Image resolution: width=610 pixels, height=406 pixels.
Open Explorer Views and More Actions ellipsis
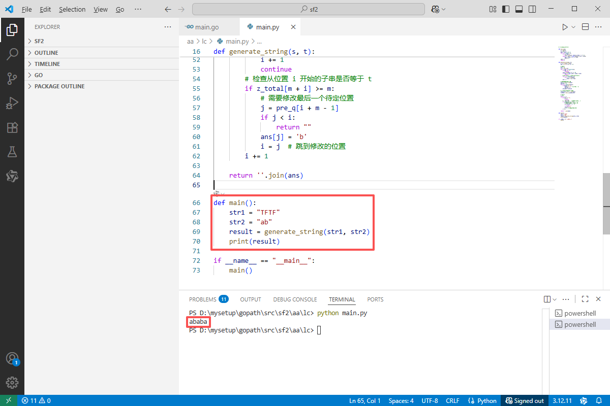pos(168,27)
